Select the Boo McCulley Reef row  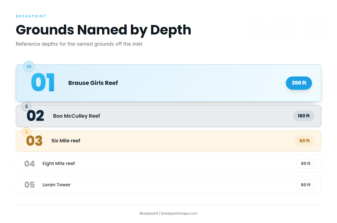[x=168, y=116]
